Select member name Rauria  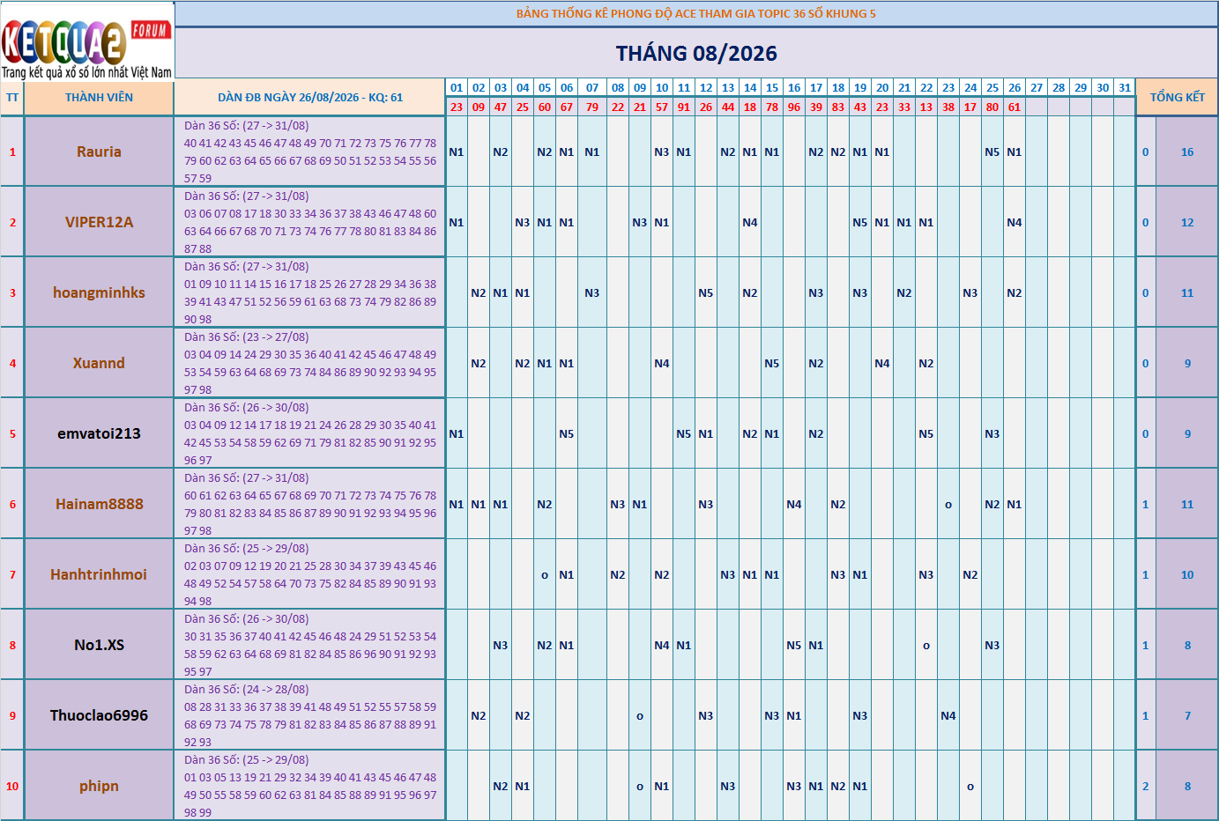point(99,152)
